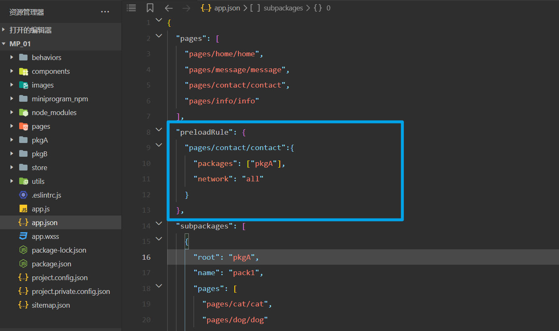Viewport: 559px width, 331px height.
Task: Click the store folder icon
Action: point(23,168)
